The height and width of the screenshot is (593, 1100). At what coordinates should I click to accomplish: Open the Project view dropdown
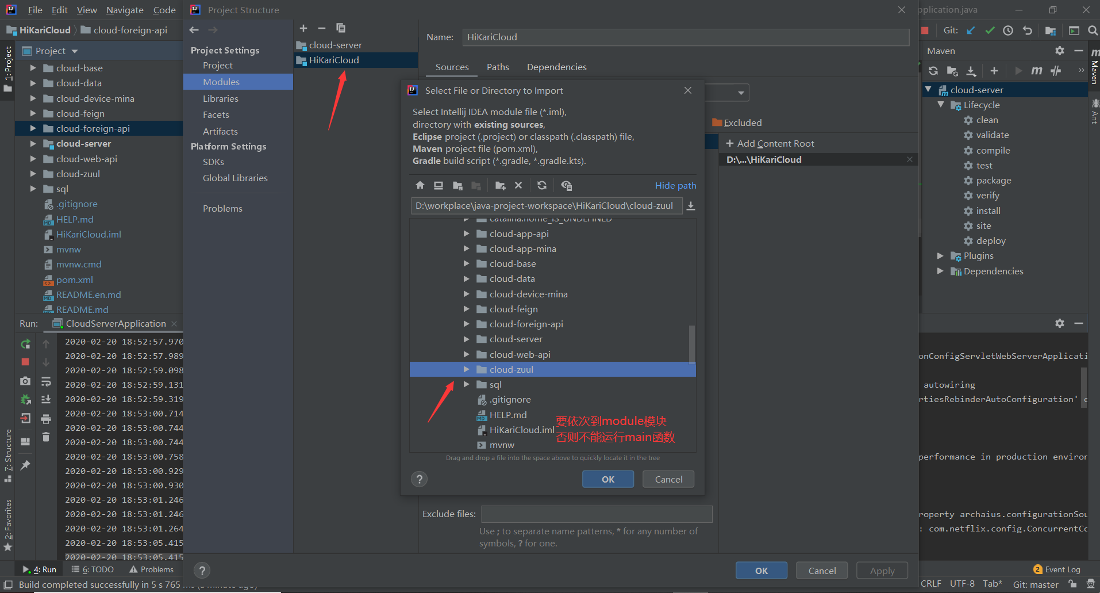[75, 51]
